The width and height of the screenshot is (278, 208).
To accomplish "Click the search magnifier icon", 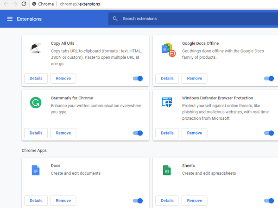I will [x=115, y=19].
